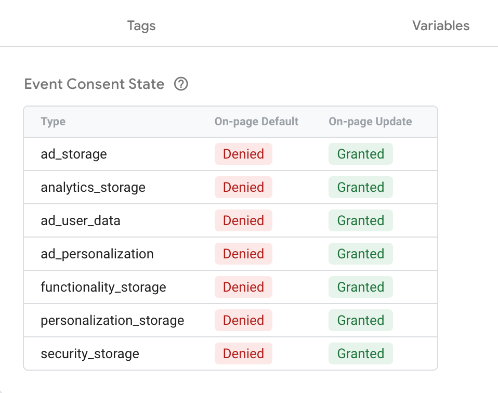Viewport: 498px width, 393px height.
Task: Open the Variables tab
Action: 441,25
